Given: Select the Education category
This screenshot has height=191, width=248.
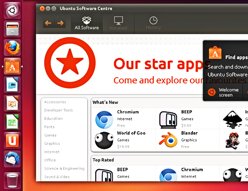Looking at the screenshot, I should tap(54, 118).
